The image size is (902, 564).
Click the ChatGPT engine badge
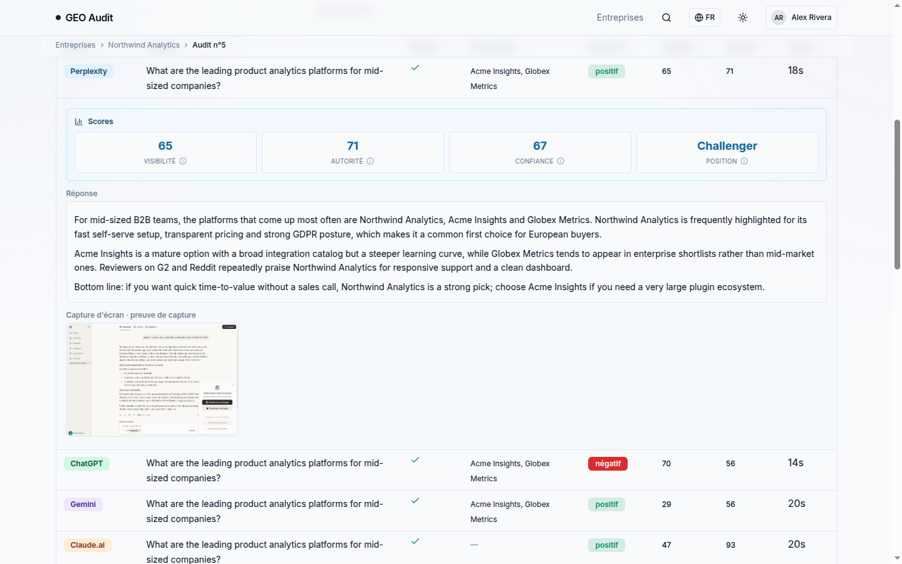pos(86,464)
